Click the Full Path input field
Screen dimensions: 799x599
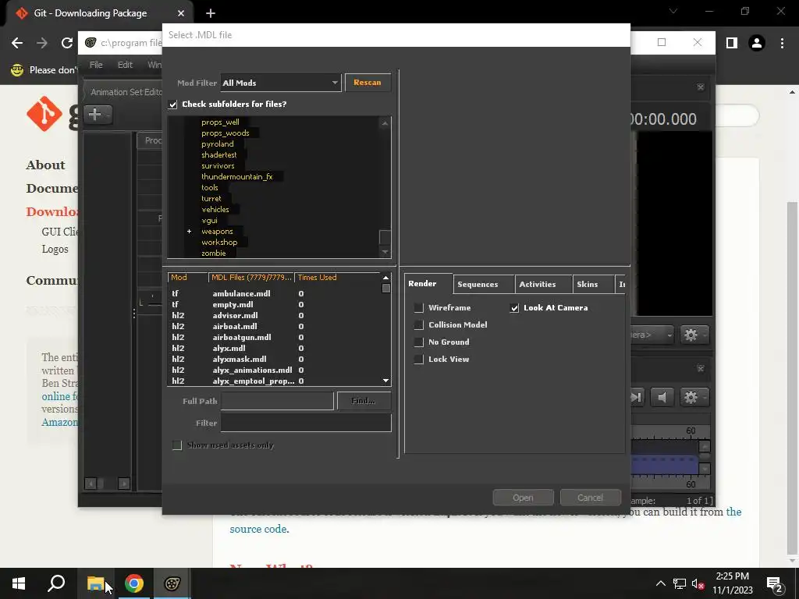(278, 401)
